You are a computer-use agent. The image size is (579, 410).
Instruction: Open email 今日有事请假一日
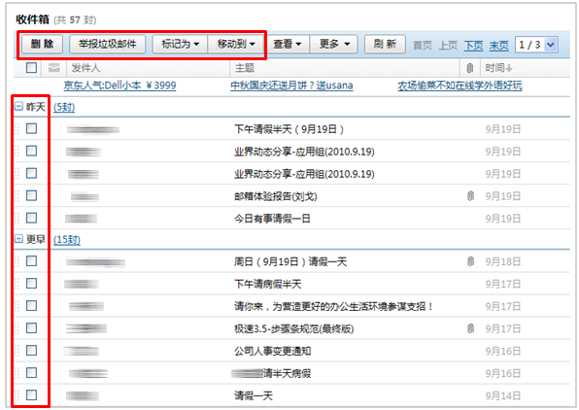click(x=272, y=219)
